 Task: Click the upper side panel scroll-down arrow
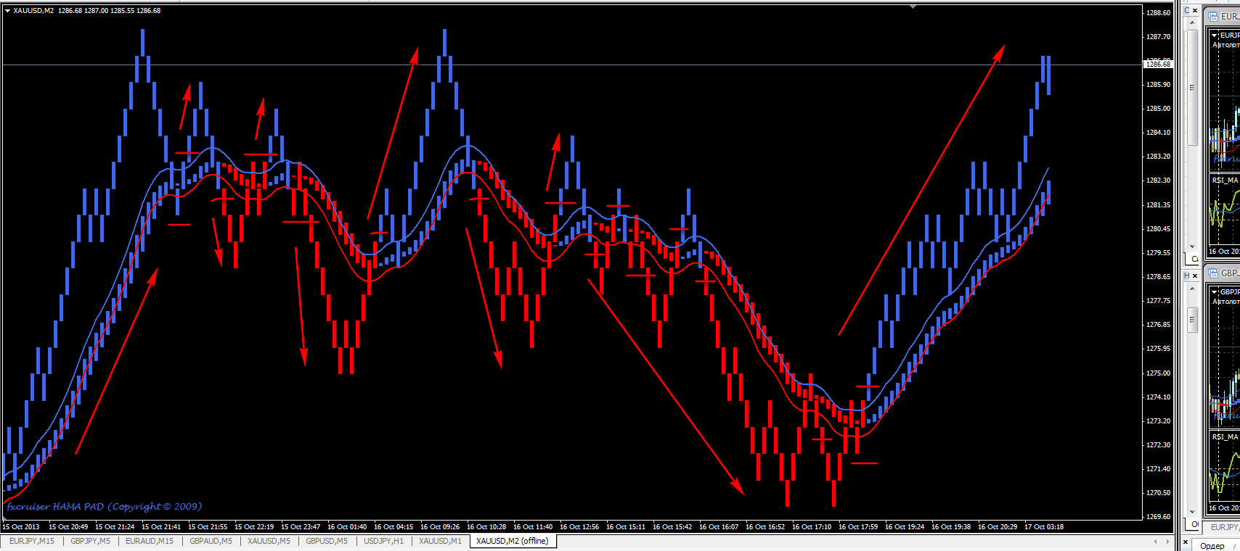tap(1192, 246)
